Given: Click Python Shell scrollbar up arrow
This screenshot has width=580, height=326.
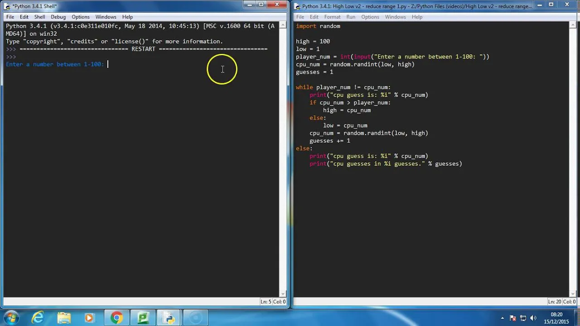Looking at the screenshot, I should 283,25.
